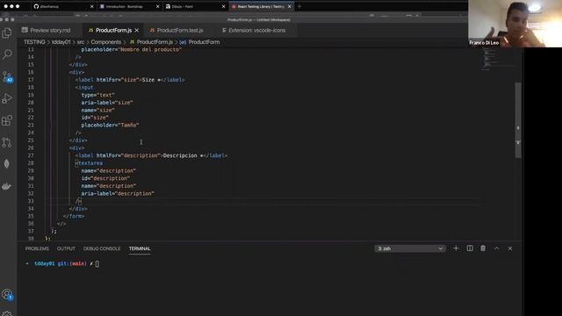Close the ProductForm.js editor tab
Screen dimensions: 562x316
pyautogui.click(x=137, y=31)
